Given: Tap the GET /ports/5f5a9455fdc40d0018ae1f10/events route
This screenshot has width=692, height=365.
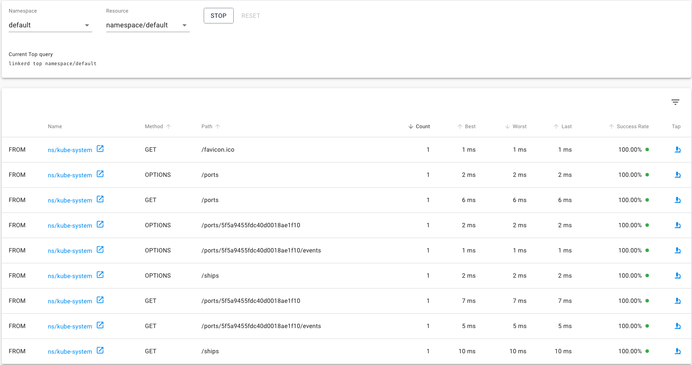Looking at the screenshot, I should pyautogui.click(x=678, y=326).
